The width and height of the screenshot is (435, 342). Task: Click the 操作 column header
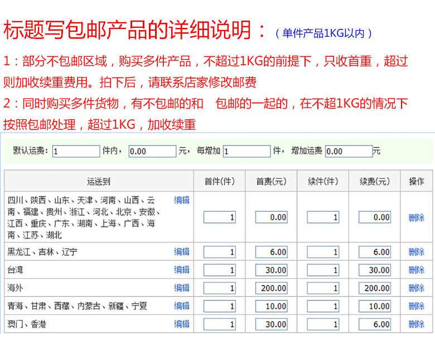(417, 181)
